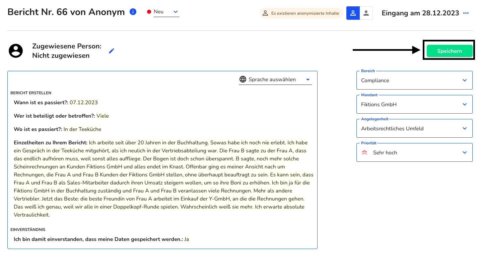
Task: Click the BERICHT ERSTELLEN section header
Action: [31, 93]
